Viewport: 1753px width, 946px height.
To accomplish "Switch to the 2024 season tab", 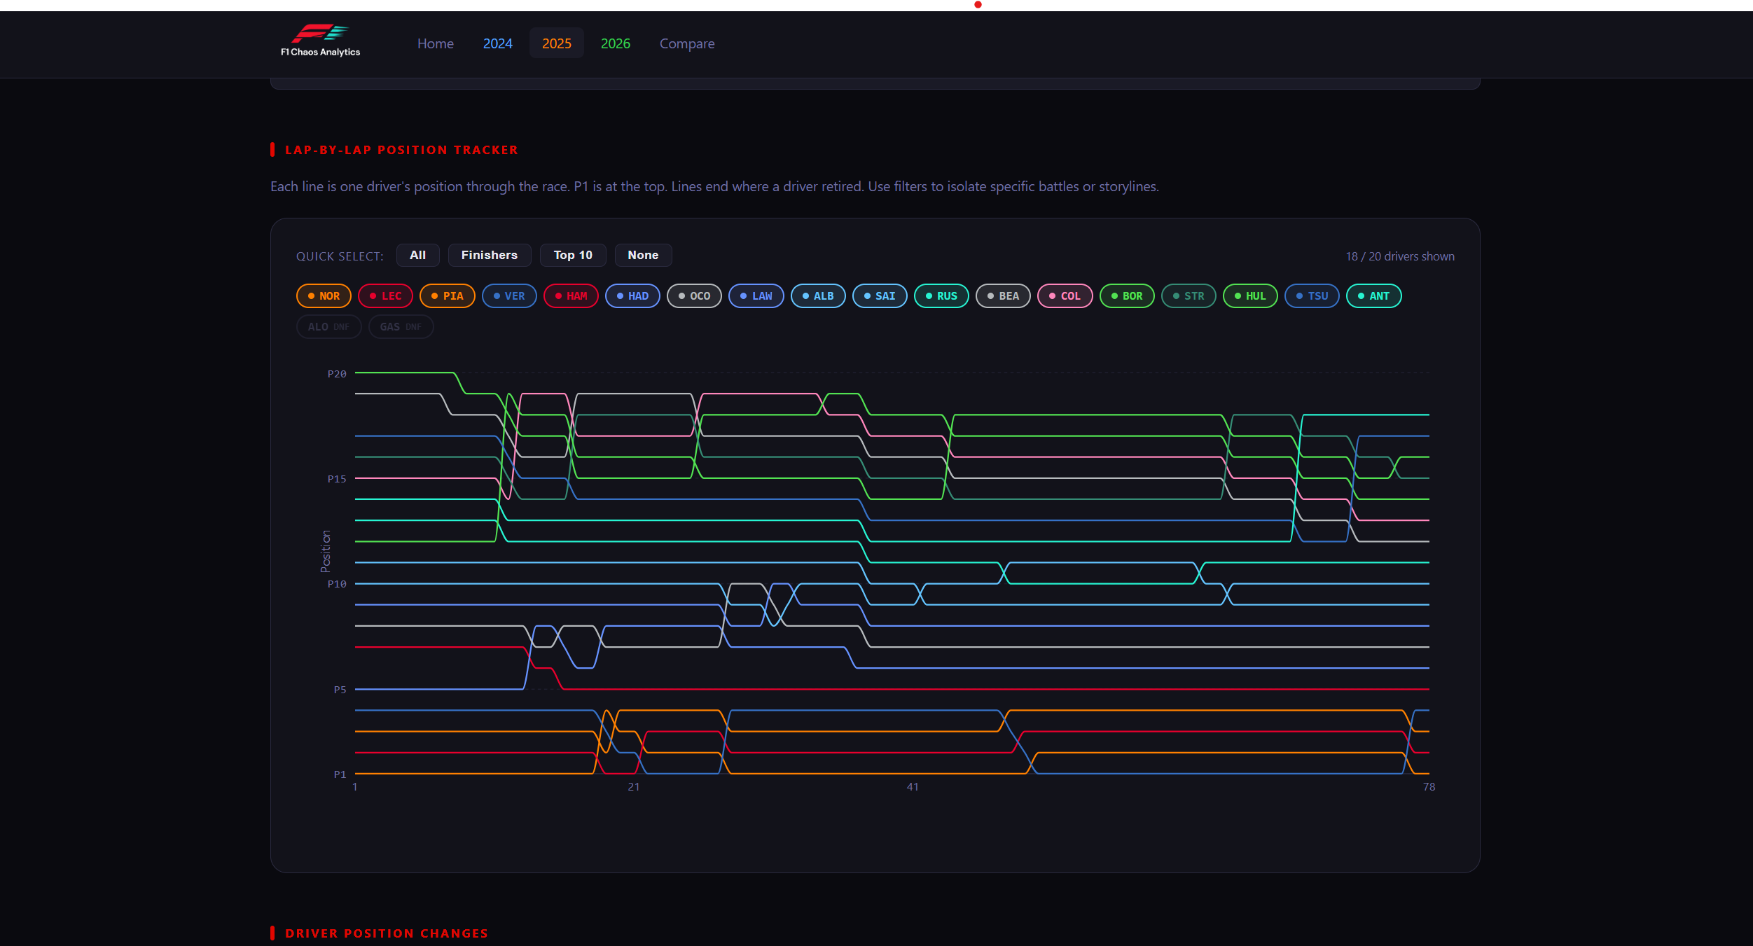I will click(x=497, y=43).
